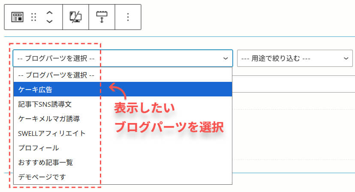Choose ケーキメルマガ誘導 option

pos(49,118)
